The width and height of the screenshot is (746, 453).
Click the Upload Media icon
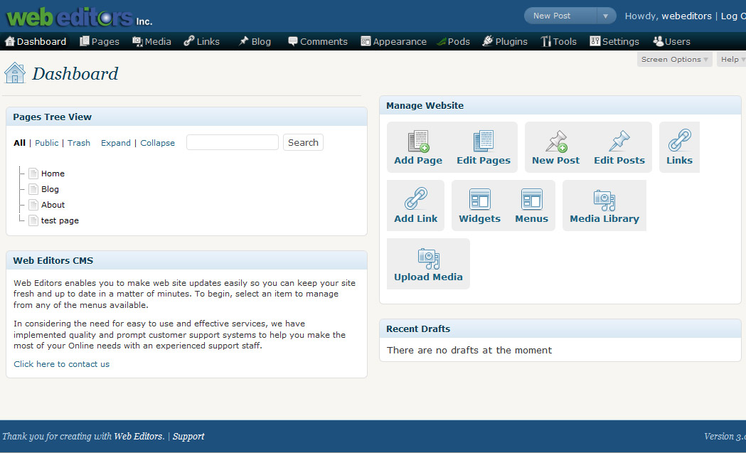coord(428,258)
